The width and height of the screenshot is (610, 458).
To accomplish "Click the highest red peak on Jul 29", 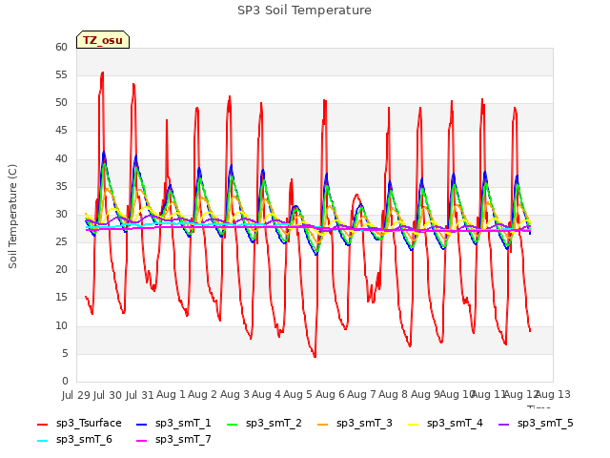I will point(102,73).
